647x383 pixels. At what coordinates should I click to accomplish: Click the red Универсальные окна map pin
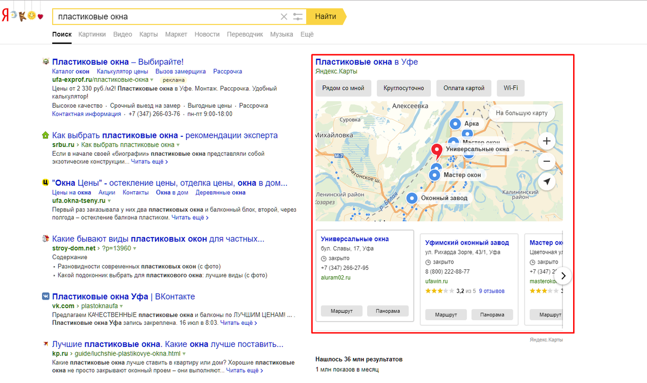(437, 151)
